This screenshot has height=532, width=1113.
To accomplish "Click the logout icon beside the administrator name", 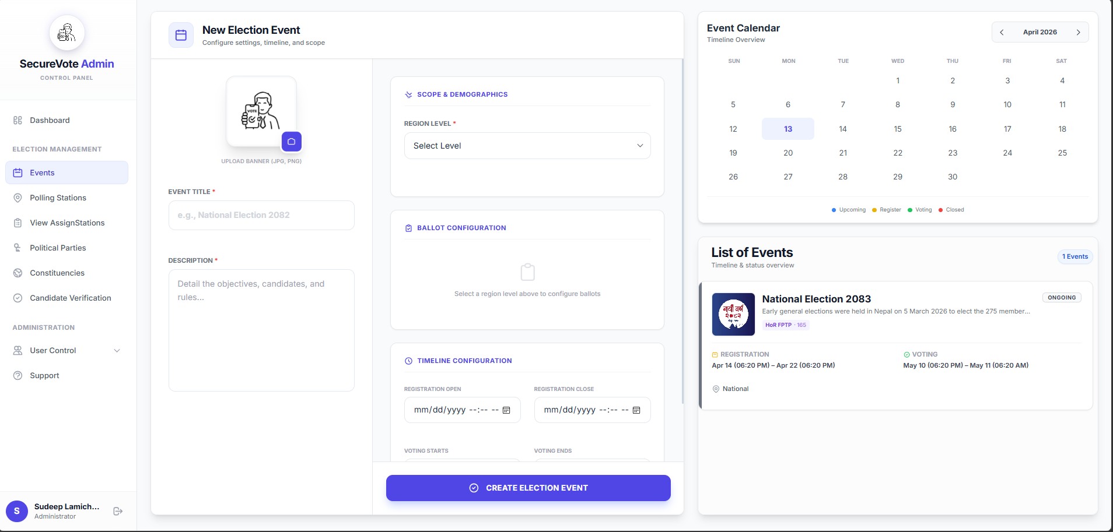I will pyautogui.click(x=118, y=511).
